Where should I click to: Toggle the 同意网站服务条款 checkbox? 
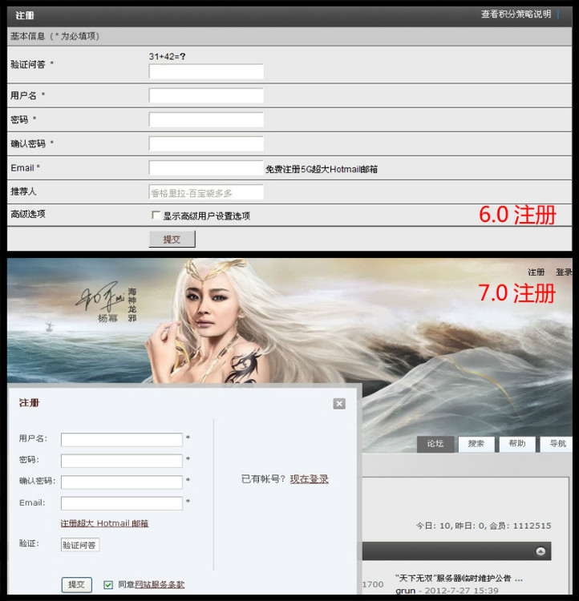[108, 585]
